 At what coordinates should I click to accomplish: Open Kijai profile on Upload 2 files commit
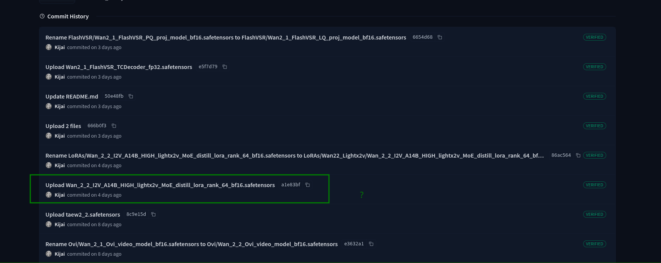(x=59, y=136)
